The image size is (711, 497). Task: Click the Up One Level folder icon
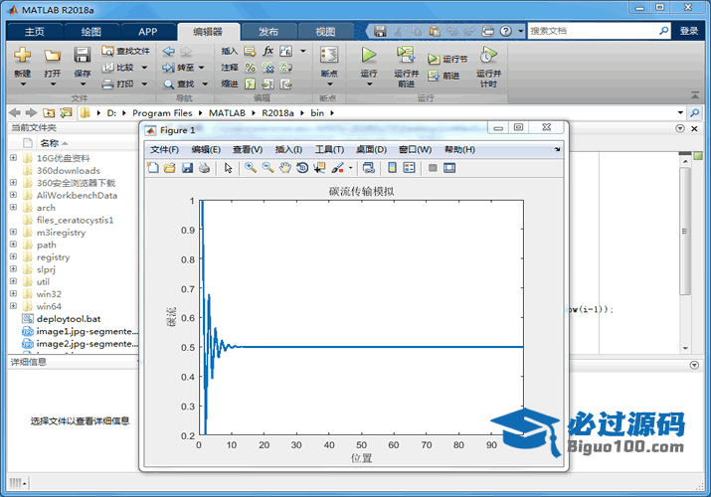click(49, 112)
